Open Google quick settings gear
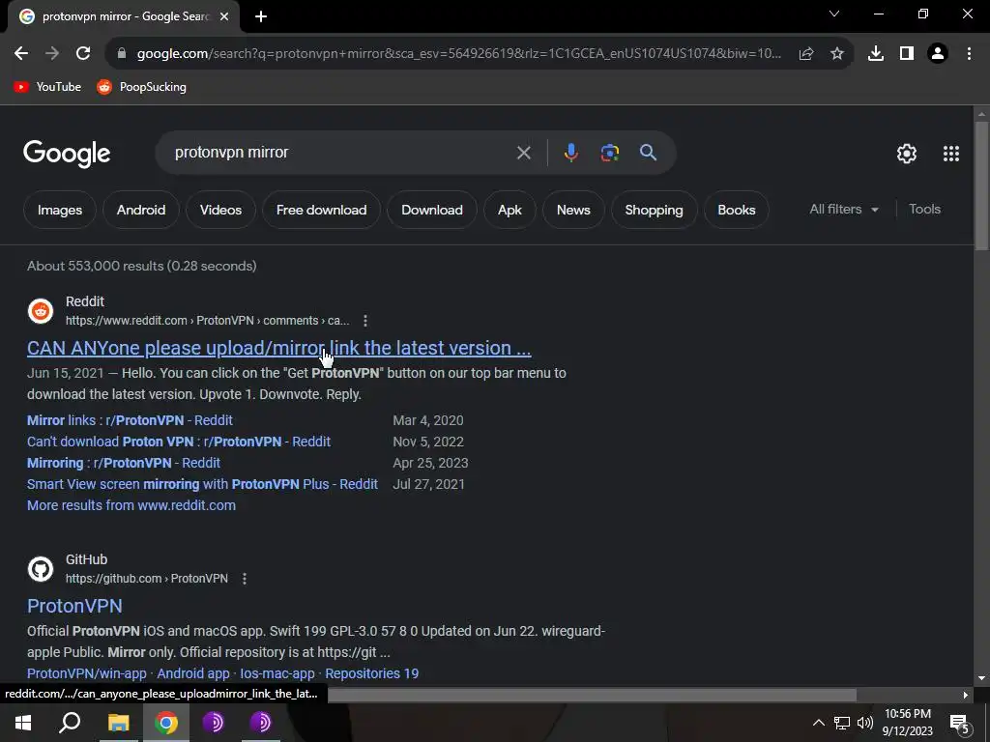This screenshot has height=742, width=990. coord(907,154)
